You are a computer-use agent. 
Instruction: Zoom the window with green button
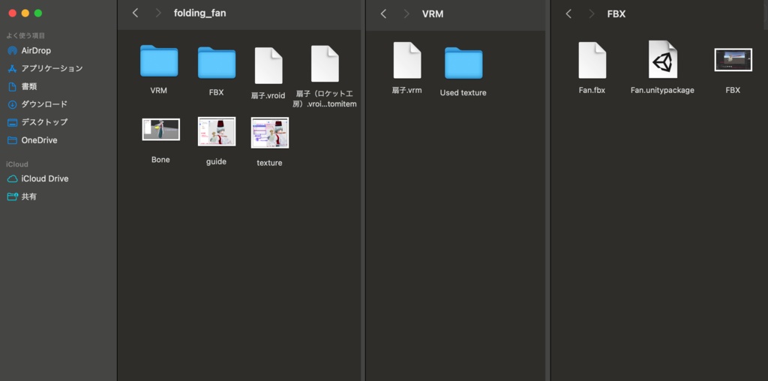click(x=38, y=13)
